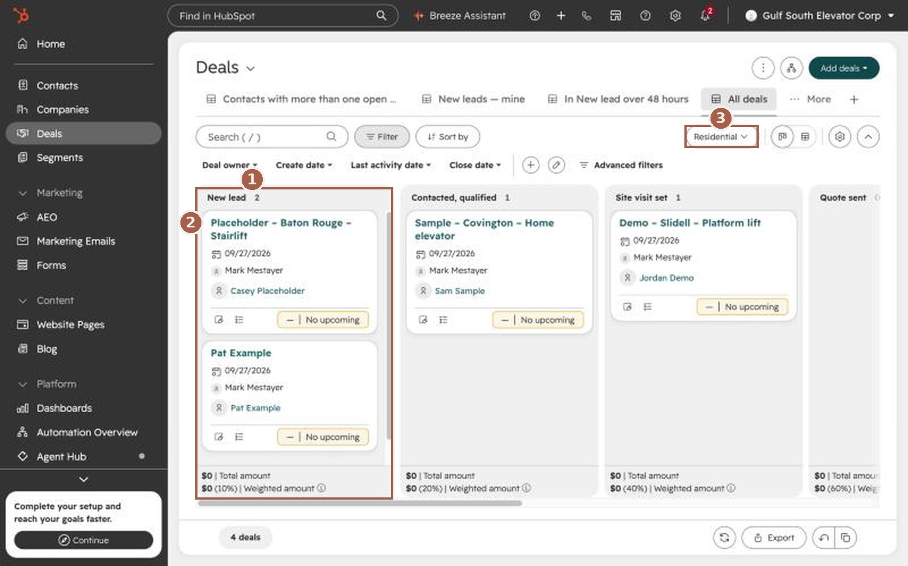
Task: Open the More views menu
Action: [810, 99]
